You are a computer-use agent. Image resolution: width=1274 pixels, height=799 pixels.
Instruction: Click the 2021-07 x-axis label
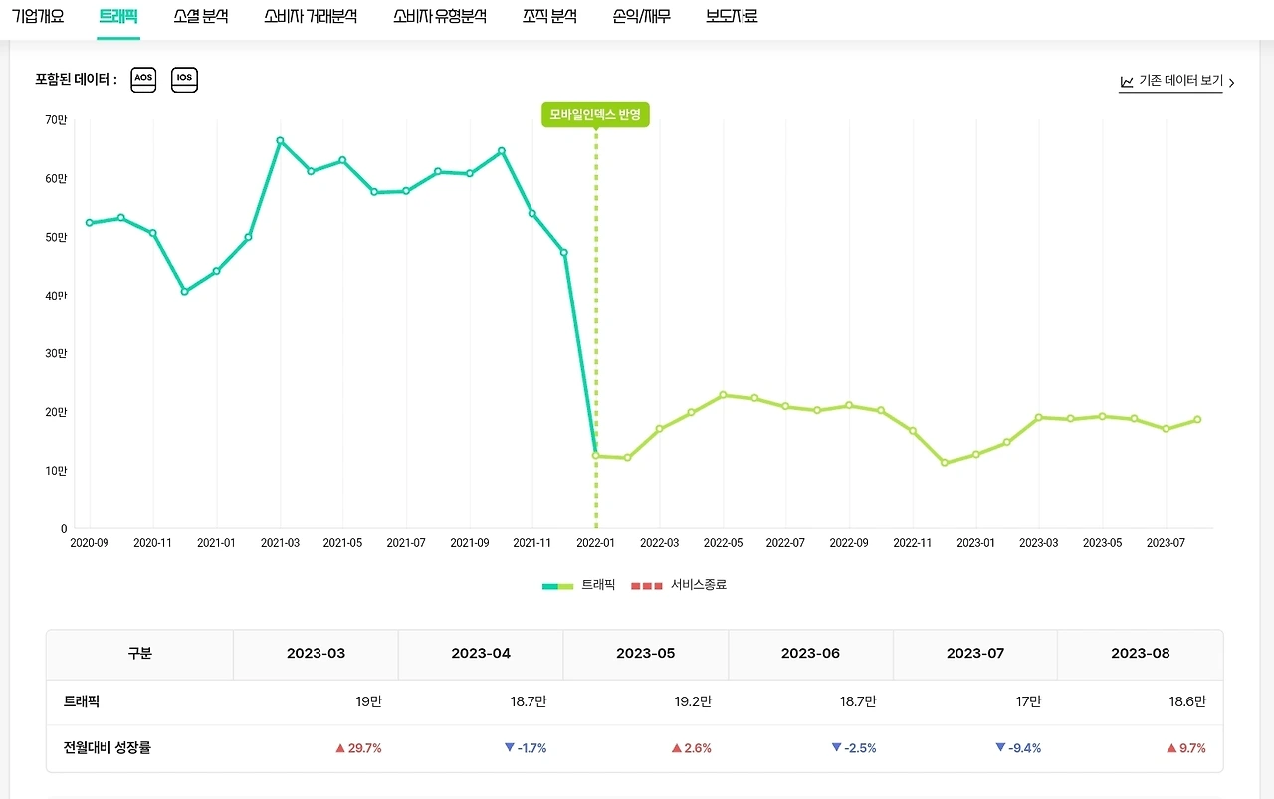pyautogui.click(x=406, y=543)
